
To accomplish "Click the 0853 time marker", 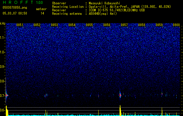I will pyautogui.click(x=54, y=25).
